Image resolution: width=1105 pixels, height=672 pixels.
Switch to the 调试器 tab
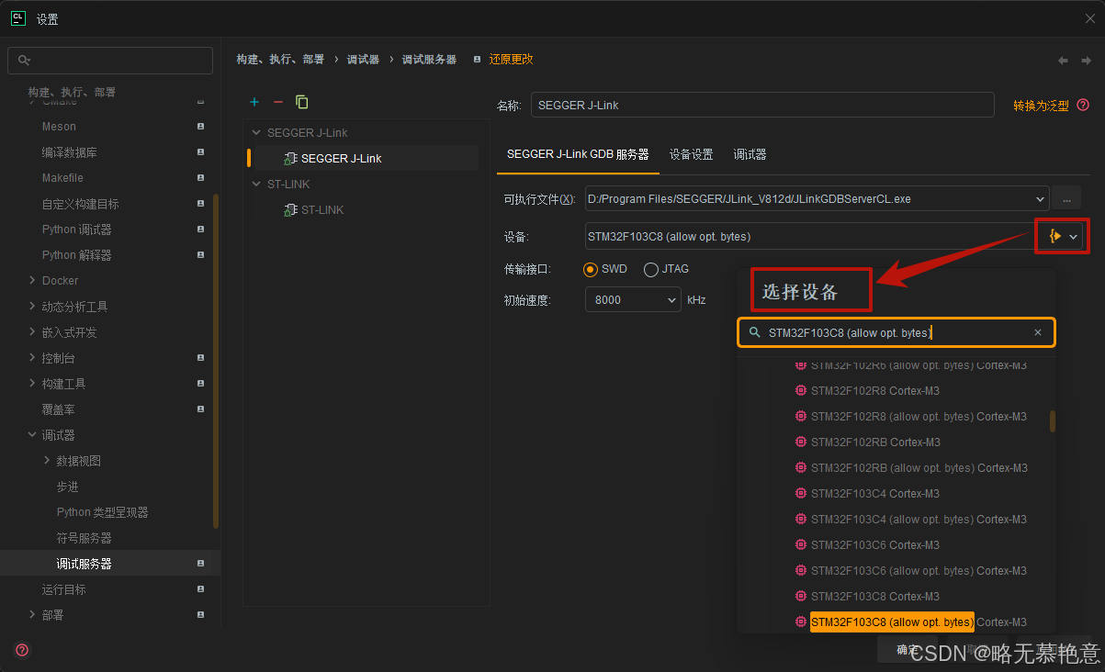tap(750, 154)
